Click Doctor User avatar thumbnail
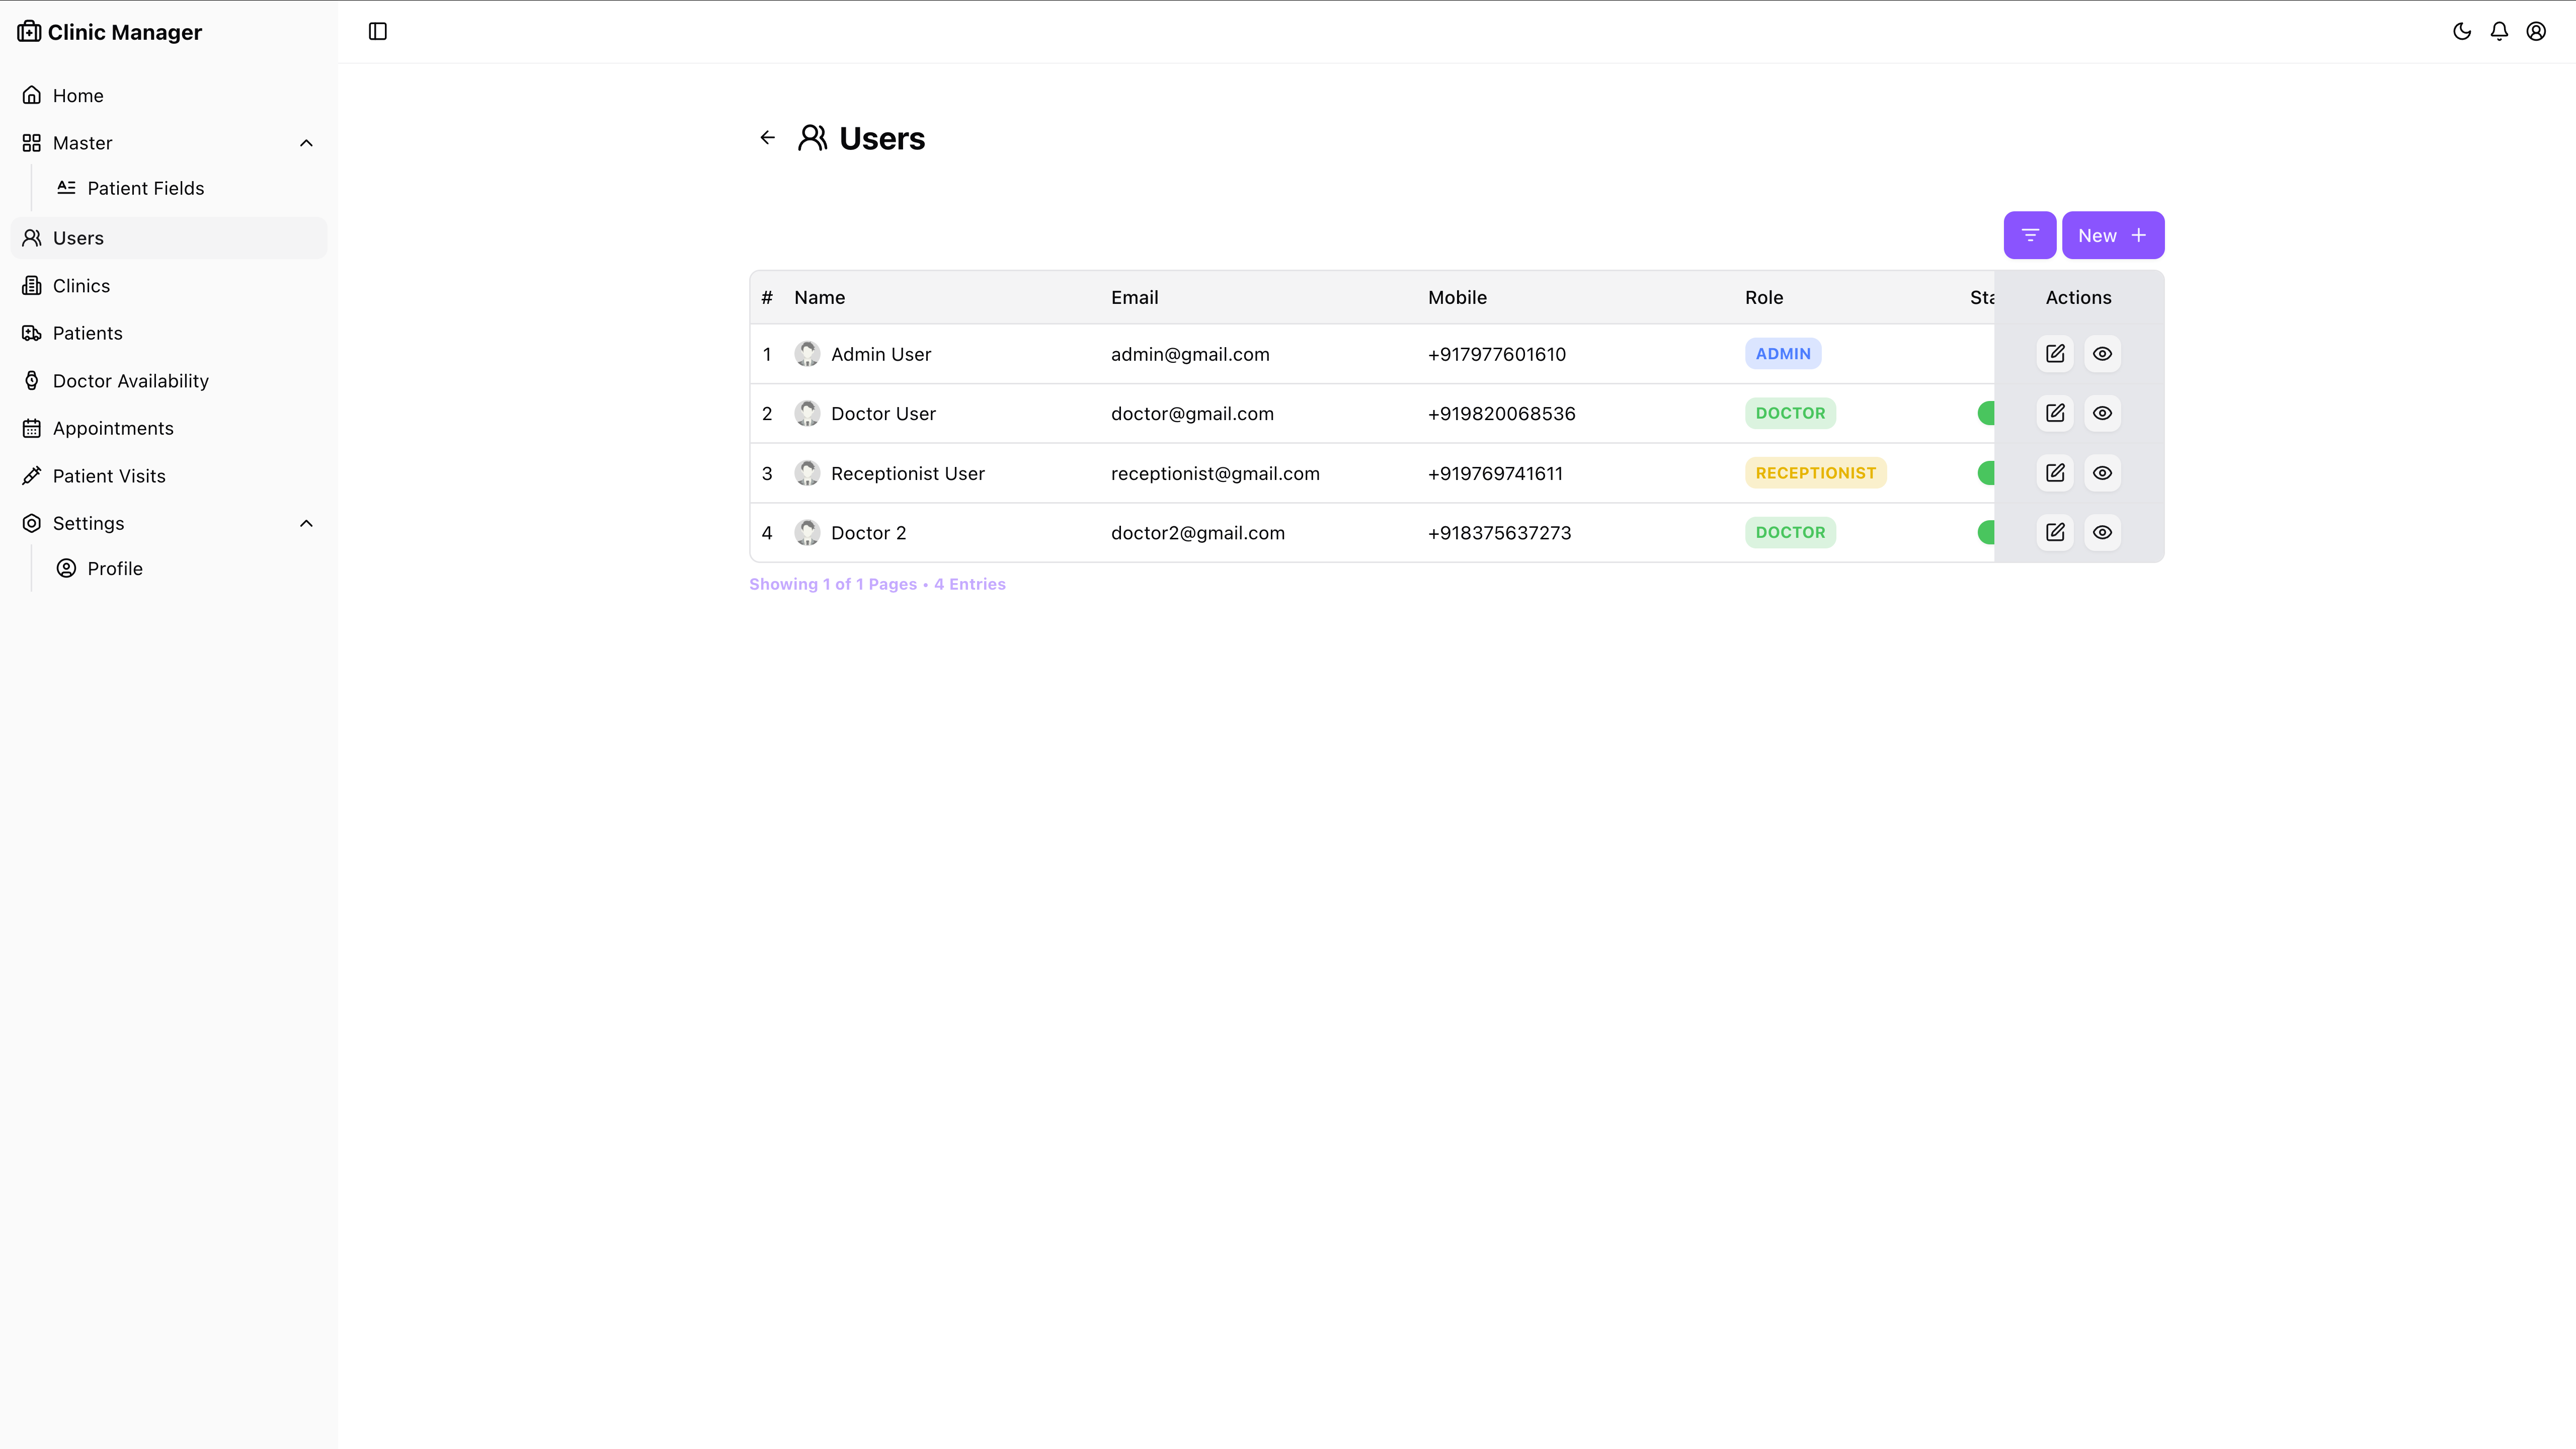The image size is (2576, 1449). click(x=807, y=413)
